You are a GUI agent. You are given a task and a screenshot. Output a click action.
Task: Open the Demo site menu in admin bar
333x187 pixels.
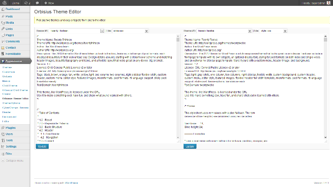click(15, 3)
